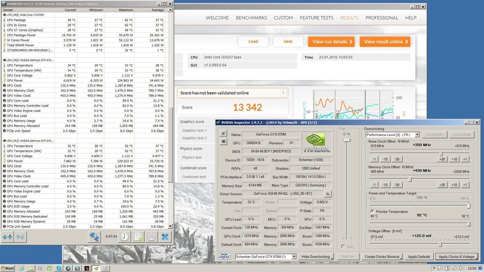Click the question mark help icon beside score validation
This screenshot has width=484, height=272.
283,93
